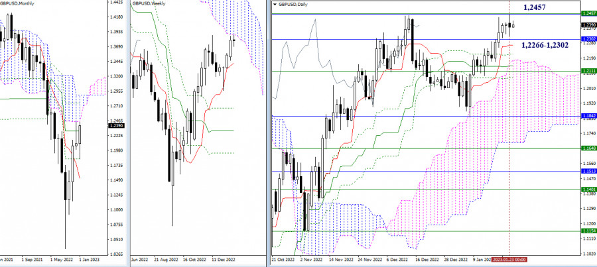
Task: Select the GBPUSD.Weekly chart title
Action: 149,3
